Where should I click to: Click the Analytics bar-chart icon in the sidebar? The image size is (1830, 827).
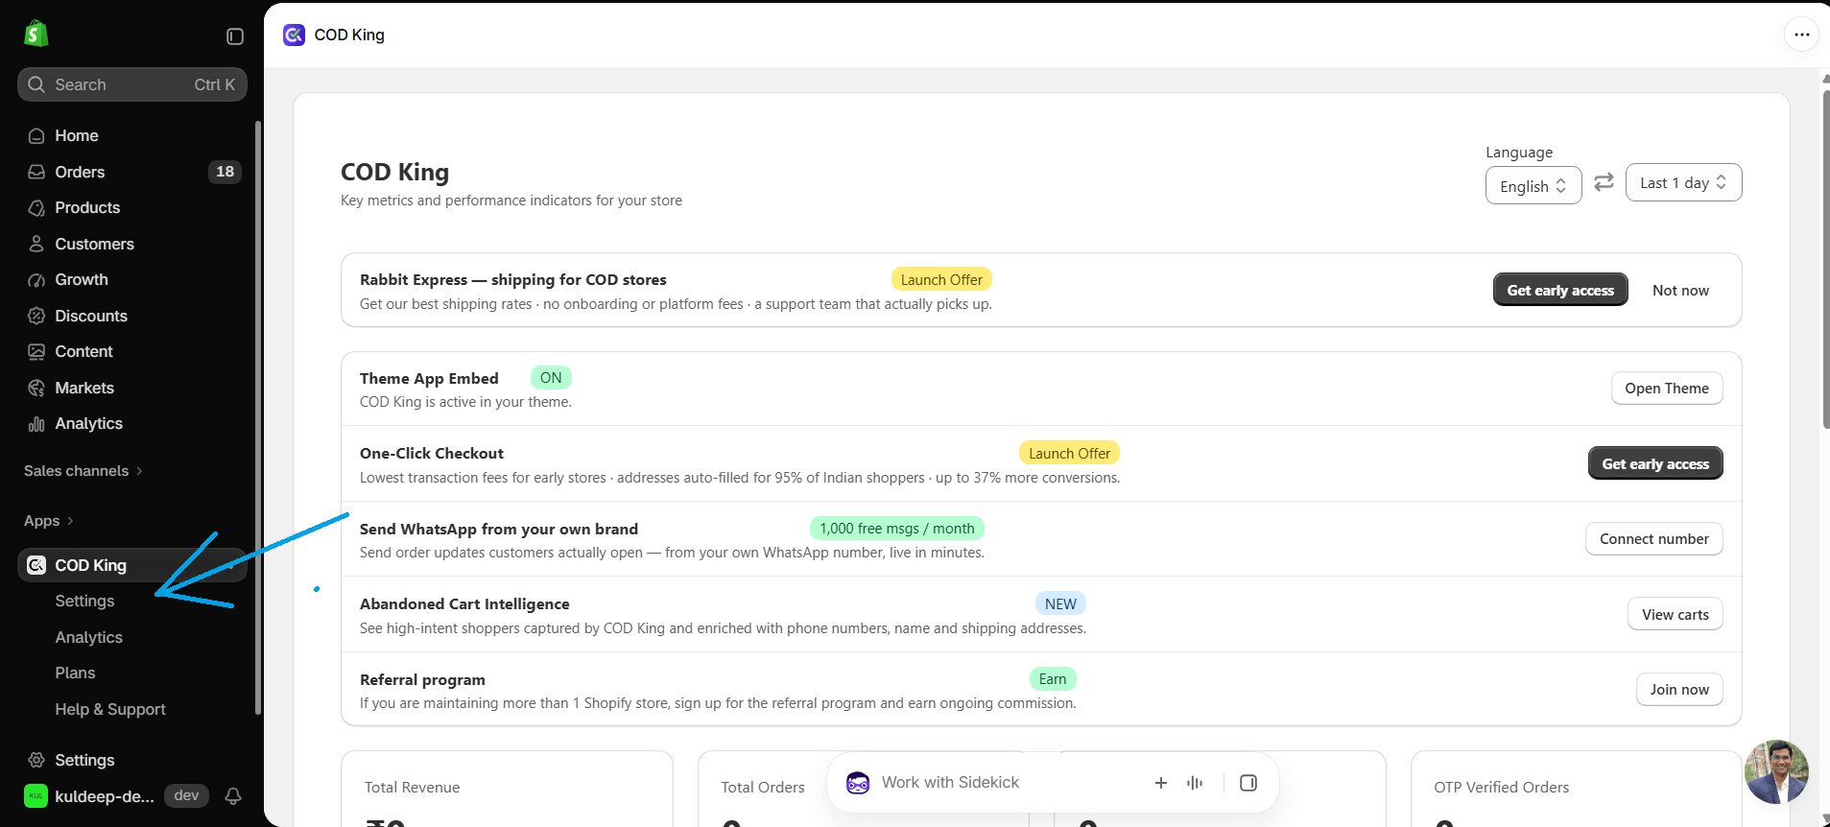tap(36, 424)
